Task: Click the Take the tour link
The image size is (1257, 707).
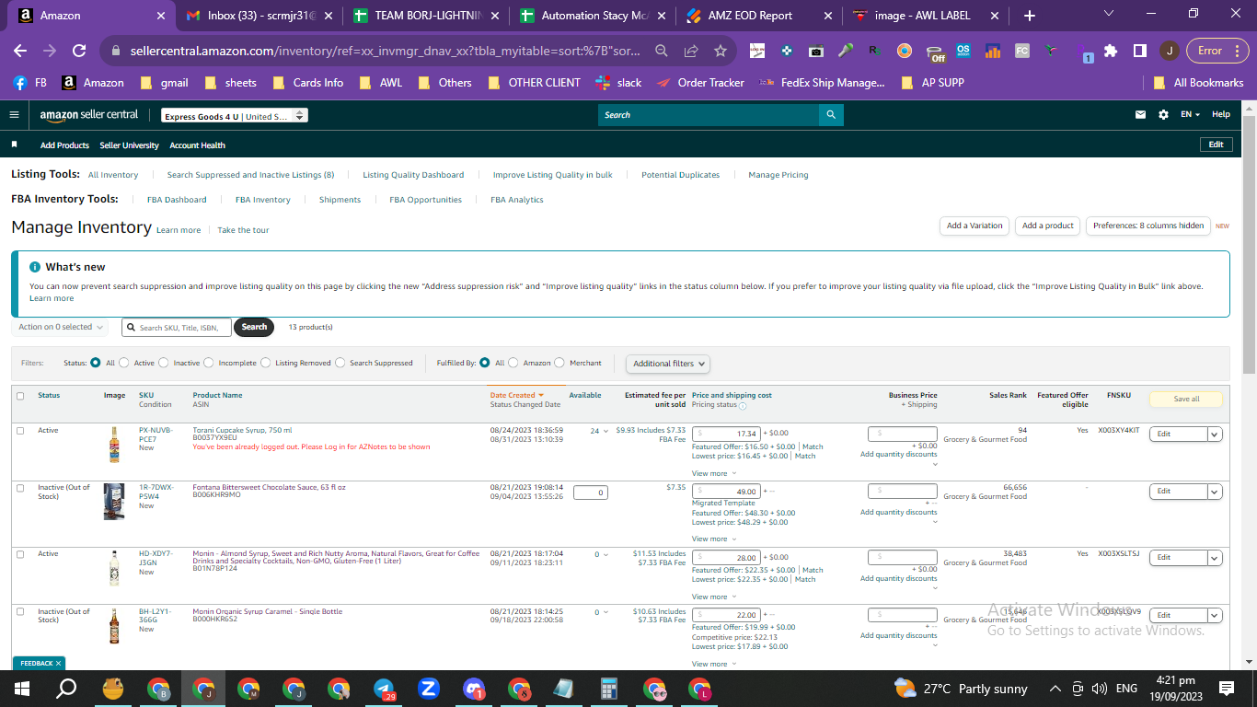Action: point(243,230)
